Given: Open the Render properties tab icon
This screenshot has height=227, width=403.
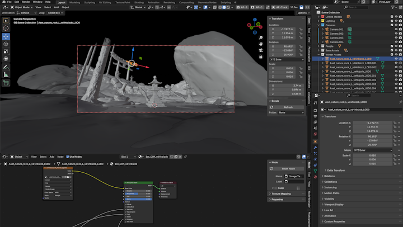Looking at the screenshot, I should pos(315,110).
